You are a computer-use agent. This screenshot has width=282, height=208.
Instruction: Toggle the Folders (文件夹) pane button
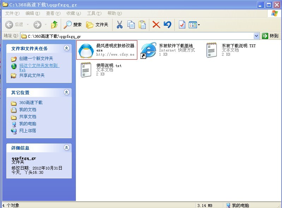[x=97, y=25]
